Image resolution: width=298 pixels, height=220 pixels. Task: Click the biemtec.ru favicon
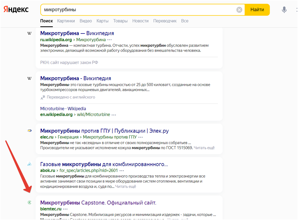(x=30, y=203)
